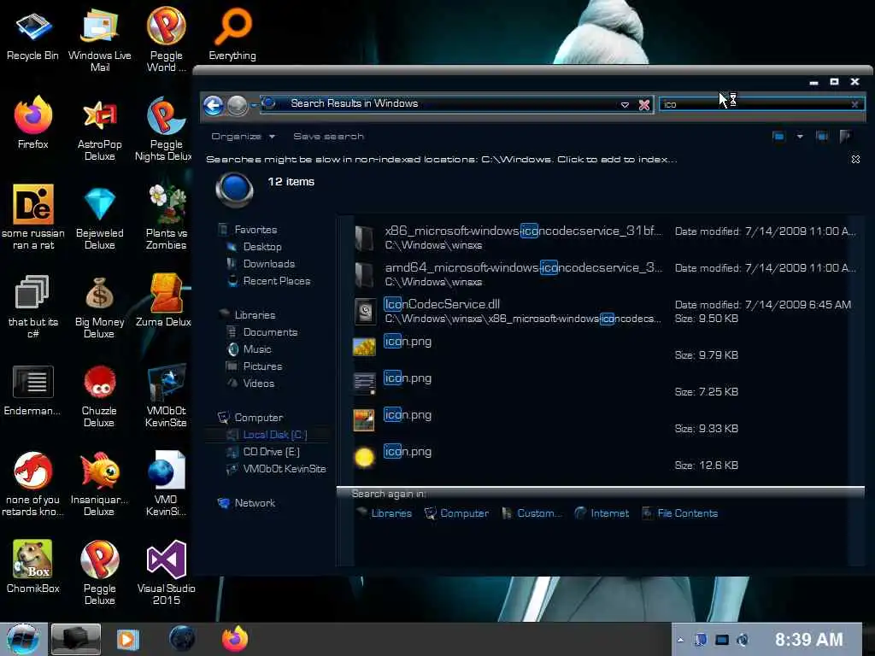Open the Big Money Deluxe desktop icon
The image size is (875, 656).
pyautogui.click(x=99, y=307)
